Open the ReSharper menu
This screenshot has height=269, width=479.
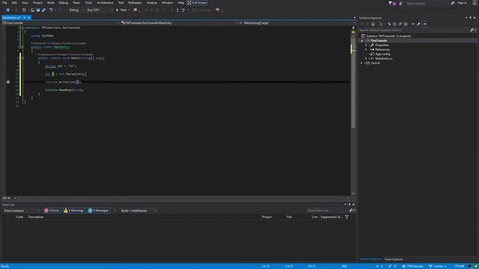(135, 3)
